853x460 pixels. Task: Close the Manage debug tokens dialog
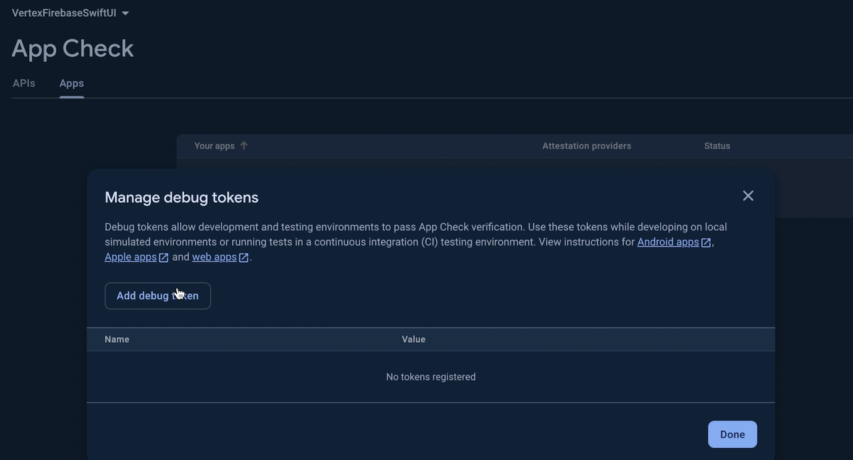click(x=748, y=196)
